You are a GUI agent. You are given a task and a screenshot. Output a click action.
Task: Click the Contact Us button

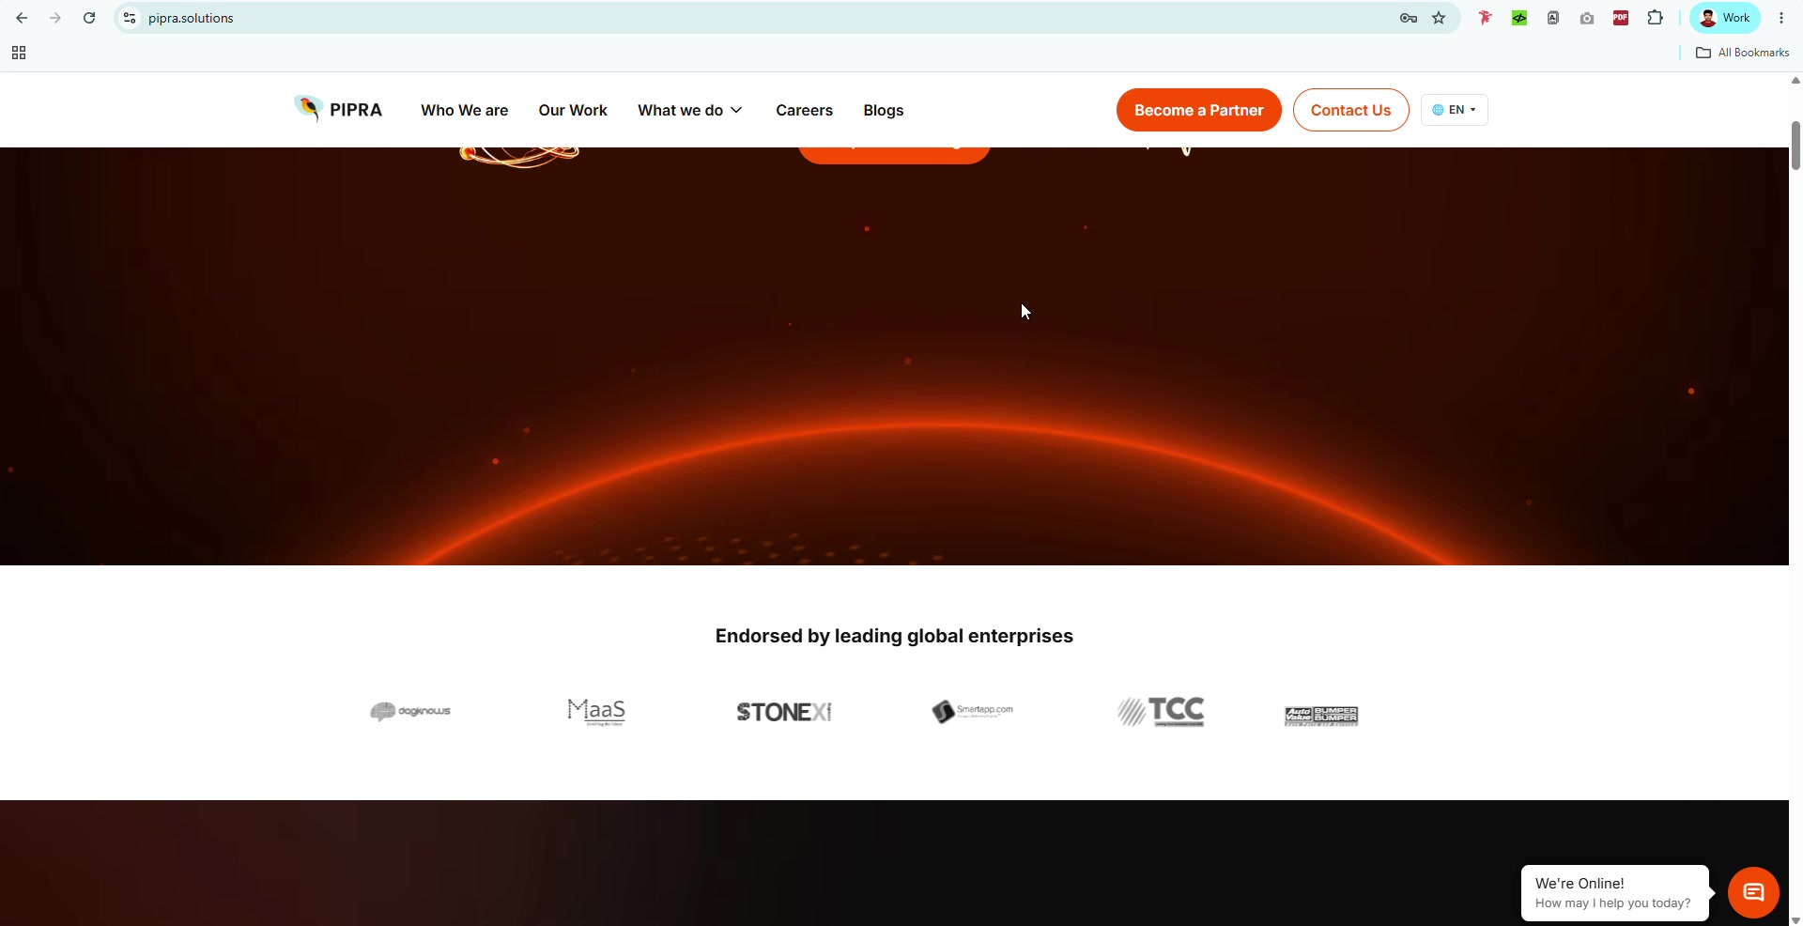(x=1350, y=110)
